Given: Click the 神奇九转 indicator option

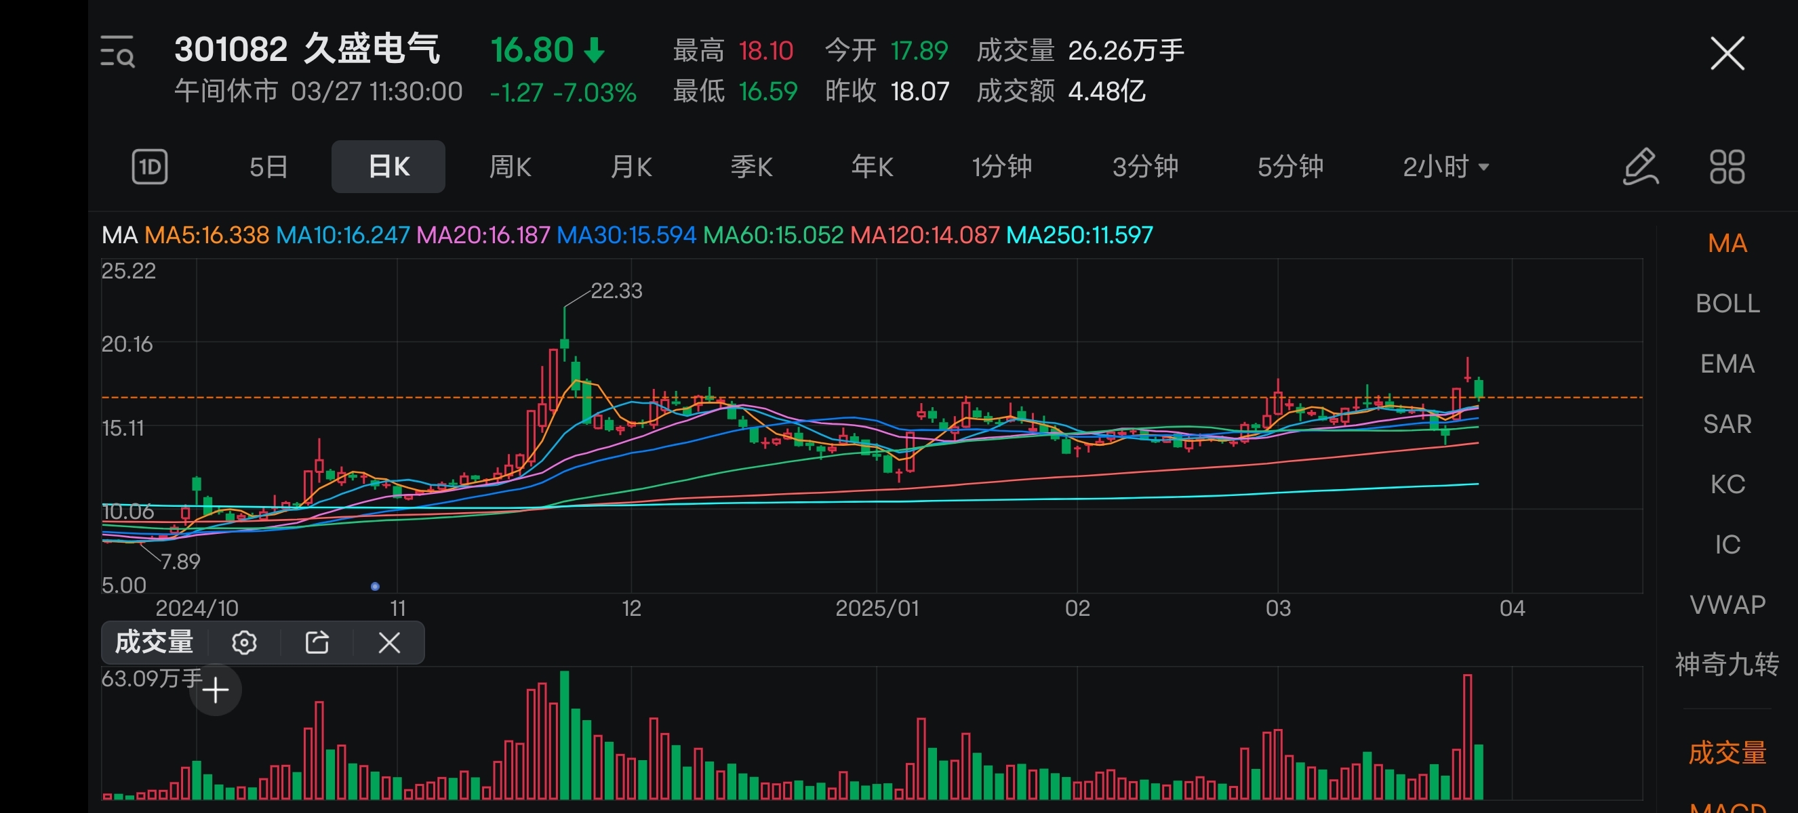Looking at the screenshot, I should tap(1727, 665).
